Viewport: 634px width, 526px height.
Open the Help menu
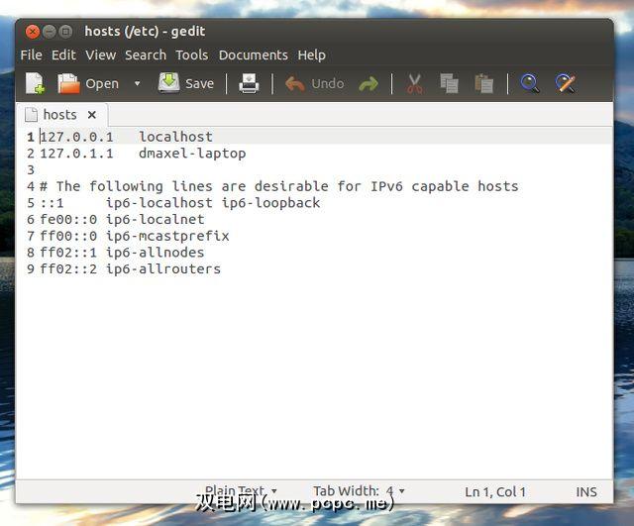[312, 55]
